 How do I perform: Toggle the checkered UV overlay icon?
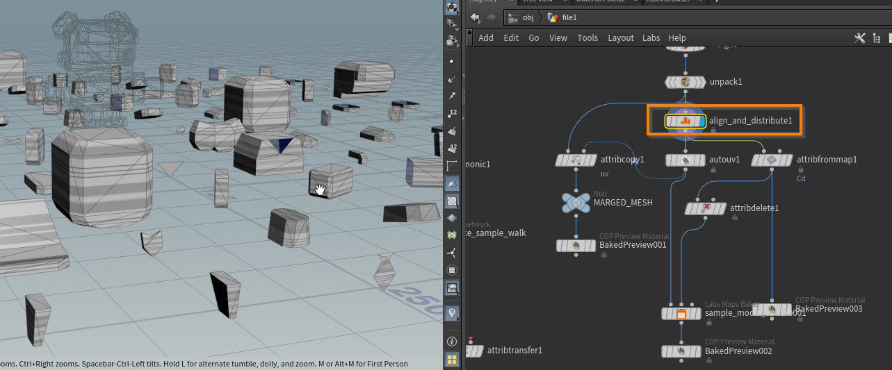(x=452, y=201)
